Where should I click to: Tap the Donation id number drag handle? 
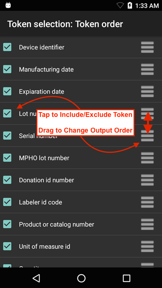pos(147,180)
